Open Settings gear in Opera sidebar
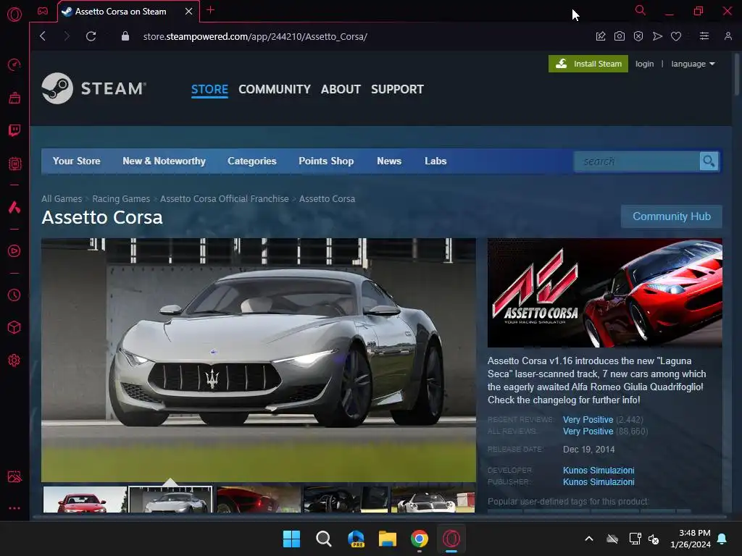This screenshot has height=556, width=742. [x=14, y=361]
